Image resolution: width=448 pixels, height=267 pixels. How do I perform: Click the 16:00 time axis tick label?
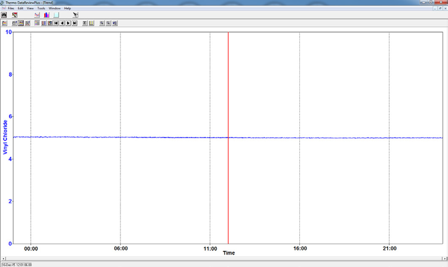[300, 249]
